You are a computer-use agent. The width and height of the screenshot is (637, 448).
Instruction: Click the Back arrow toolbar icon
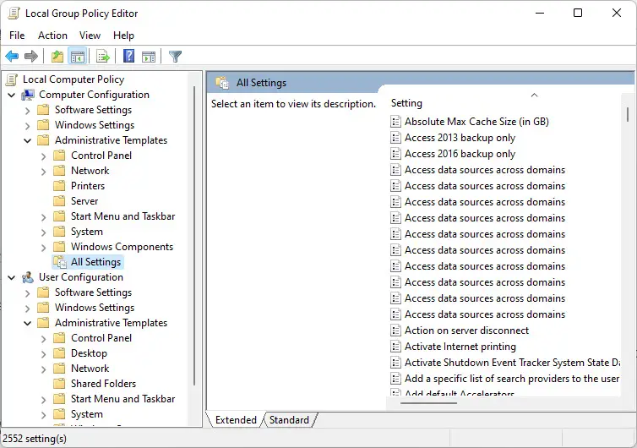tap(12, 57)
